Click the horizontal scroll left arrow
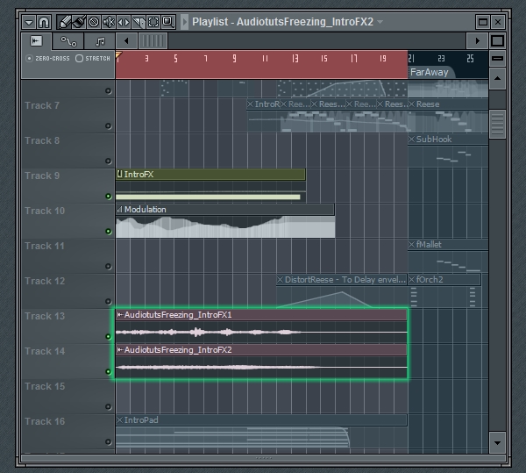This screenshot has width=526, height=473. click(x=126, y=41)
